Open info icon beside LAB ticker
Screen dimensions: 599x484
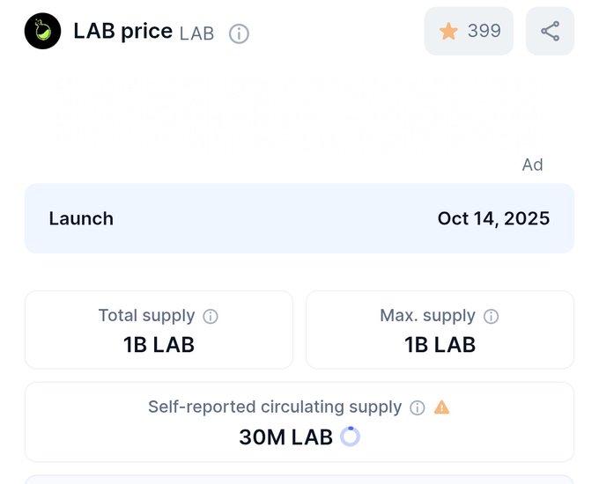pos(239,33)
